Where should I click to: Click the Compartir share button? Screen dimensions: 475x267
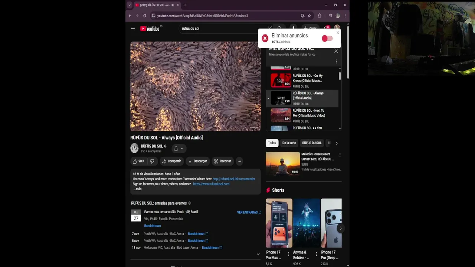(171, 161)
